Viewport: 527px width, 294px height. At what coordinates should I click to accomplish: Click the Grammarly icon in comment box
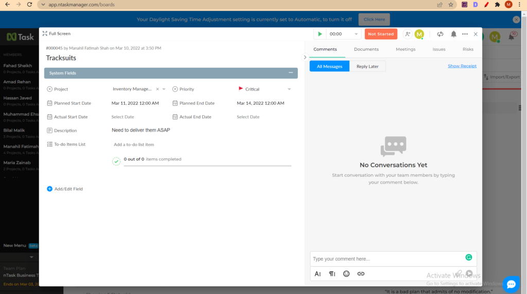[468, 258]
